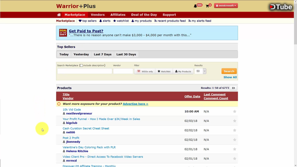297x167 pixels.
Task: Star the Cash Curation Secret Cheat Sheet product
Action: [234, 130]
